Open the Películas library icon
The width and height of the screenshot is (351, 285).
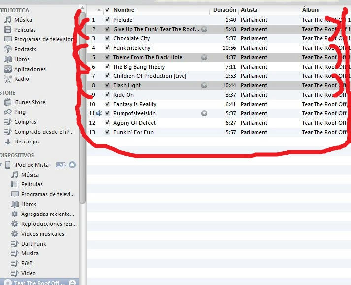point(8,30)
